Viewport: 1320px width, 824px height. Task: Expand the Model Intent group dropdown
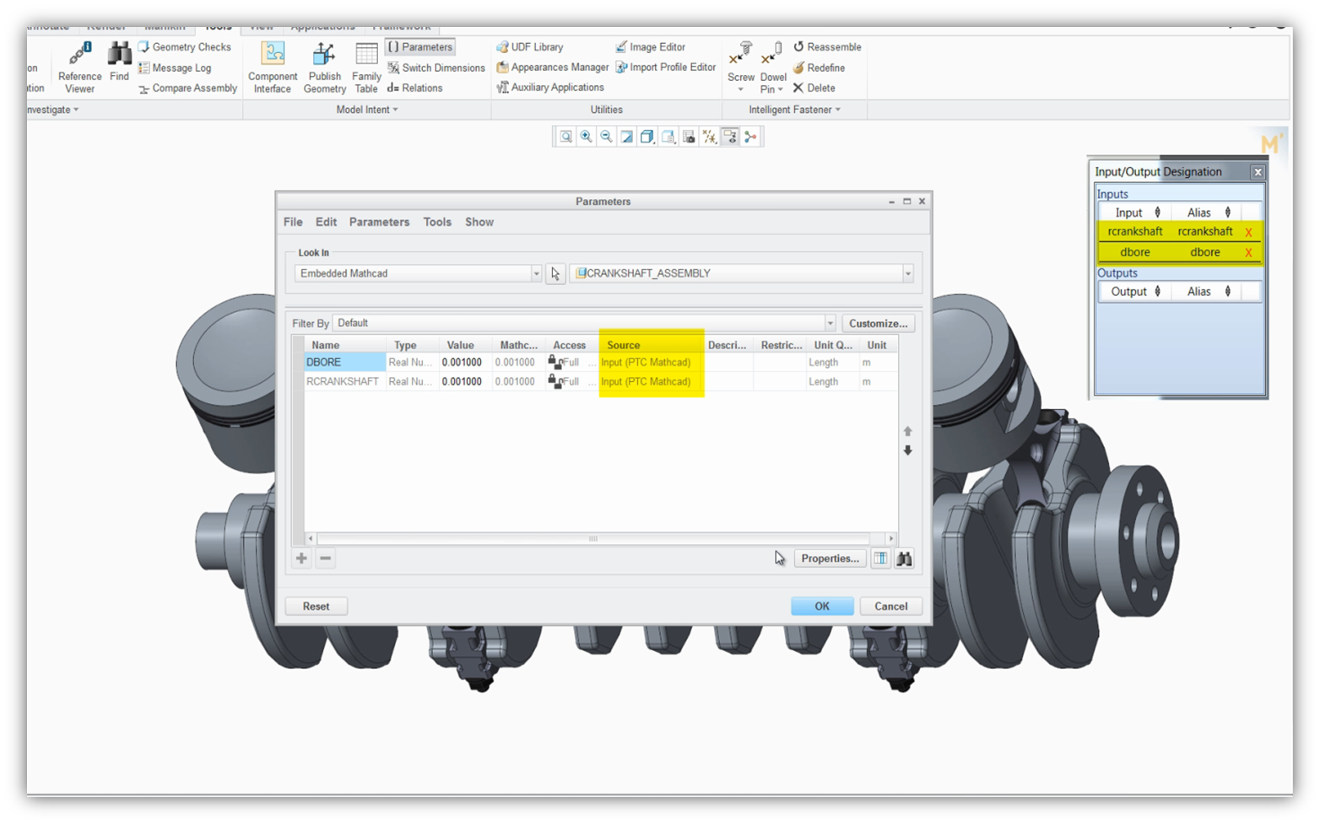pos(367,110)
